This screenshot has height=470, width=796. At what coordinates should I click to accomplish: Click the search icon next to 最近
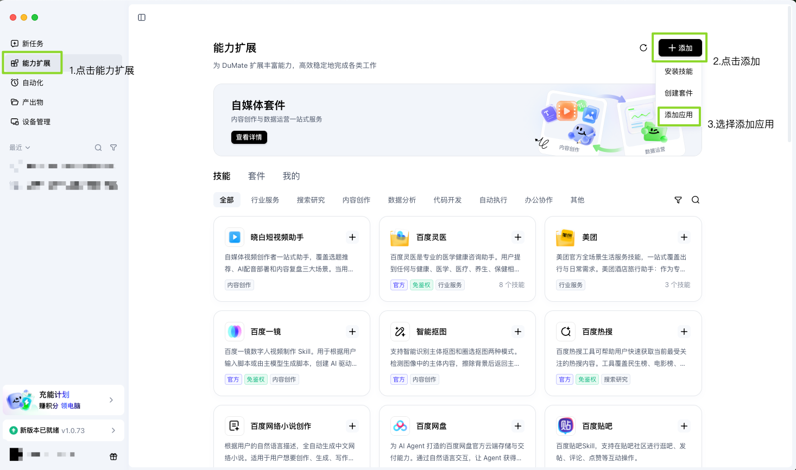click(x=98, y=148)
